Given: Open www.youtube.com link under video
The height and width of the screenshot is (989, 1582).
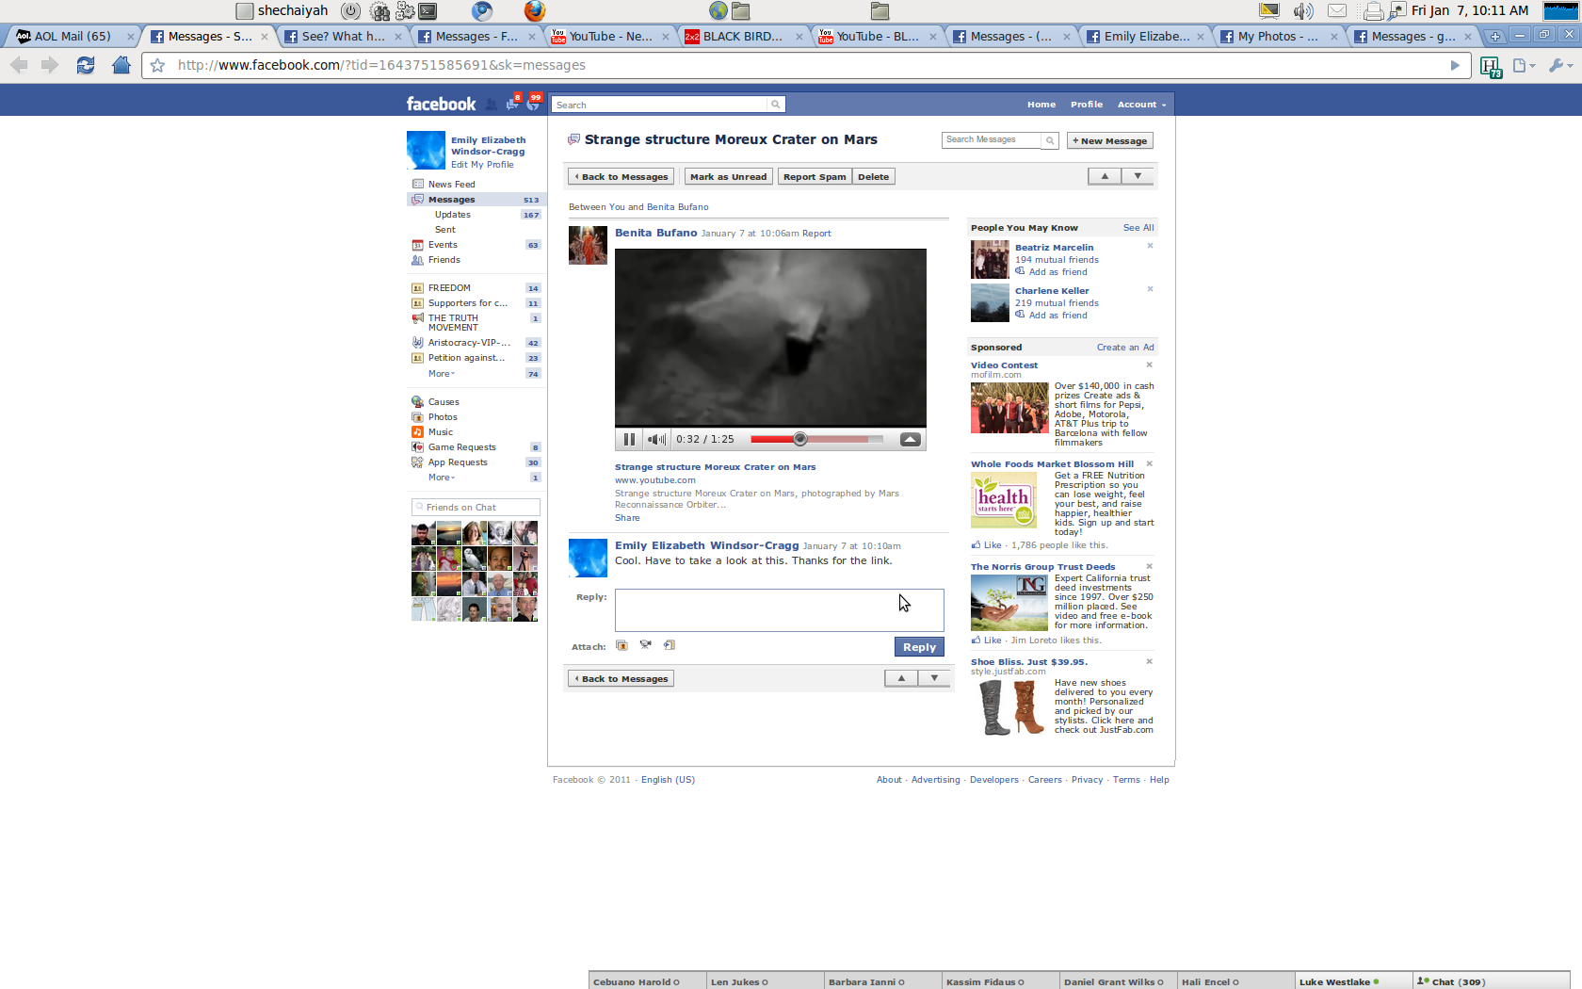Looking at the screenshot, I should click(x=655, y=480).
